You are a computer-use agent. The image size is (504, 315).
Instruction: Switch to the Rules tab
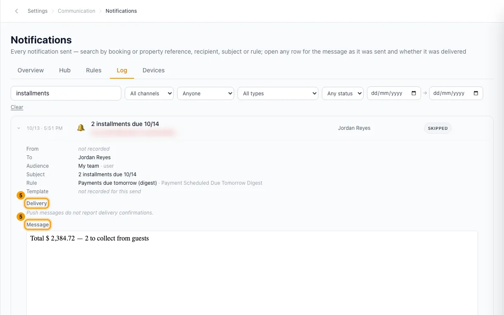(x=94, y=70)
